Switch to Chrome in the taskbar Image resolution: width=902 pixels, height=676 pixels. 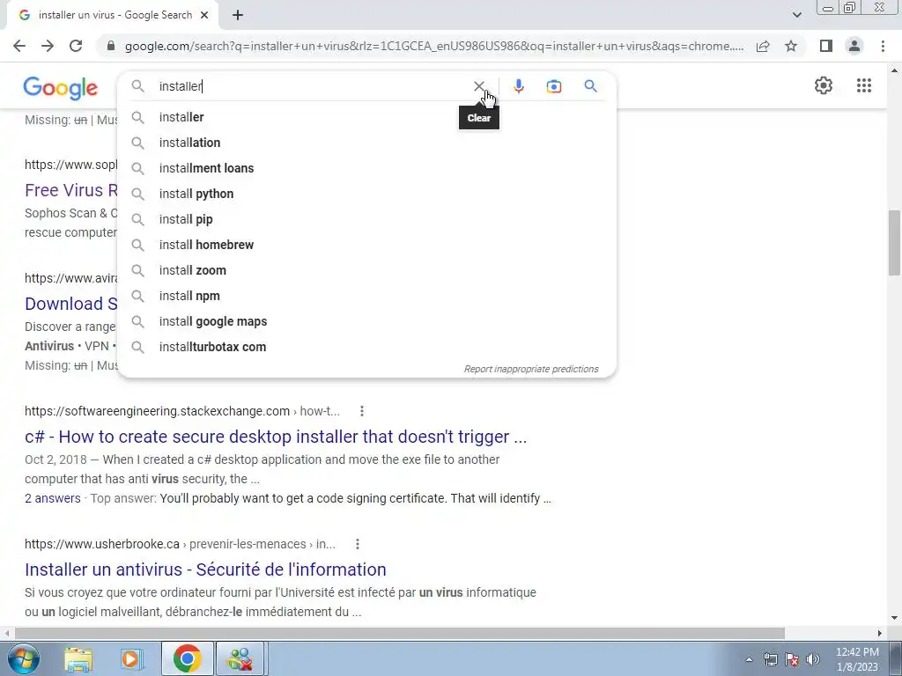click(x=187, y=658)
